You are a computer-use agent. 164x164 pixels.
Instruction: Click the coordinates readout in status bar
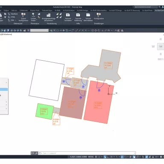pyautogui.click(x=79, y=157)
